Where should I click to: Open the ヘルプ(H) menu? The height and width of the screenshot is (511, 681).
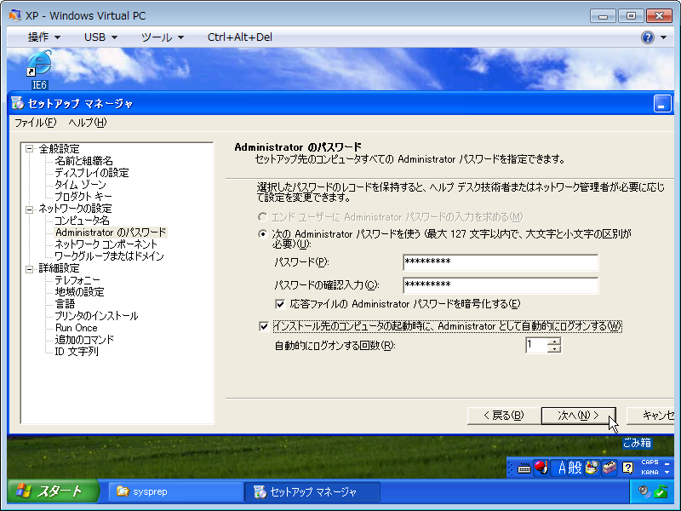(88, 123)
